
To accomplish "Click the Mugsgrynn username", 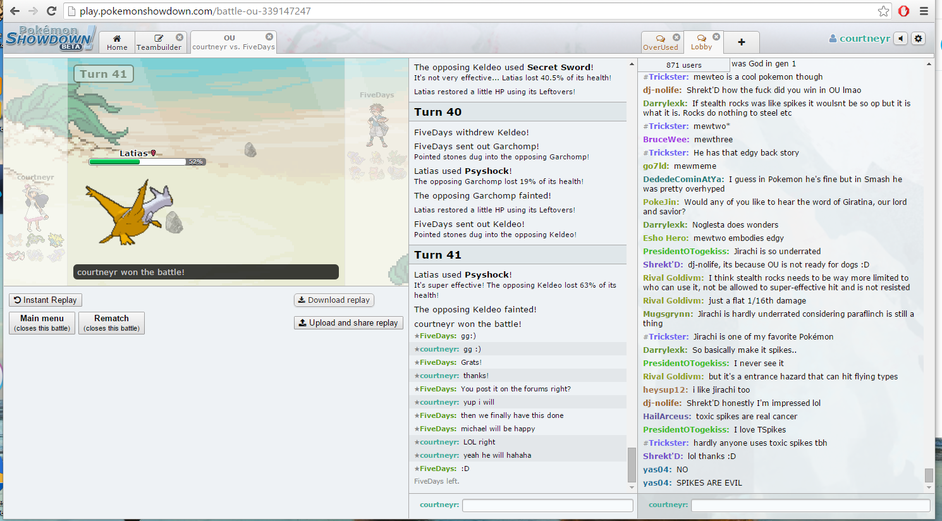I will coord(668,314).
